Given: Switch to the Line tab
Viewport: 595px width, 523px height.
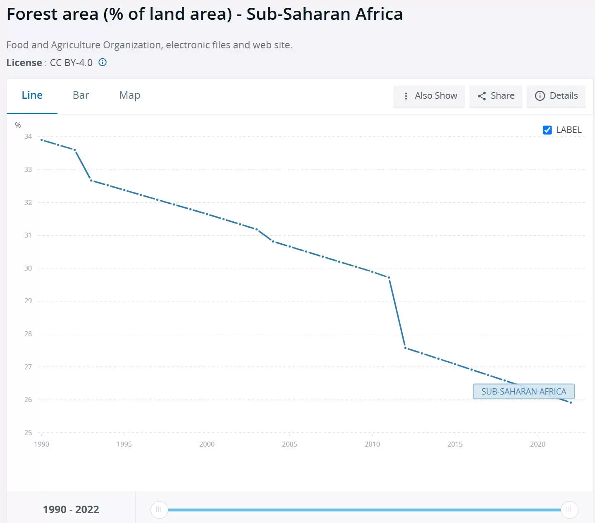Looking at the screenshot, I should 32,95.
